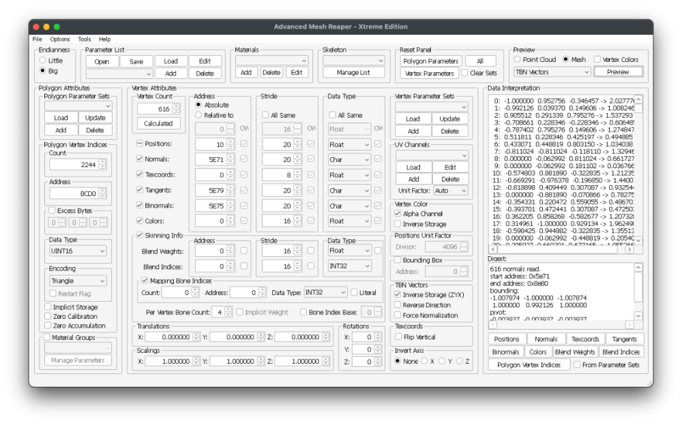Open the TBN Vectors dropdown
Image resolution: width=682 pixels, height=425 pixels.
[552, 72]
